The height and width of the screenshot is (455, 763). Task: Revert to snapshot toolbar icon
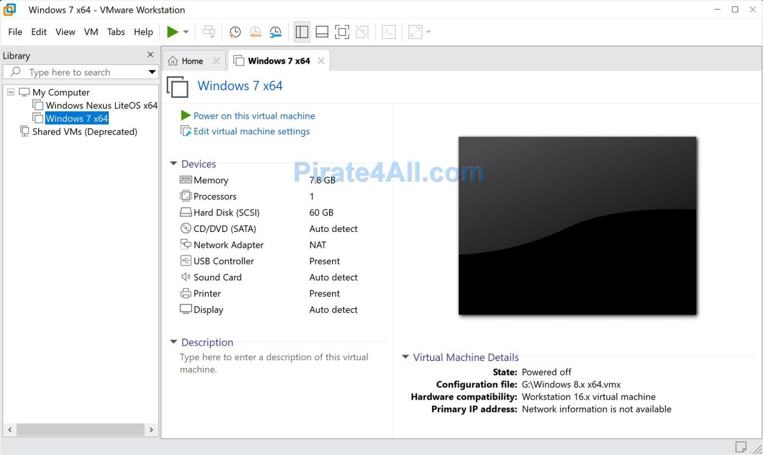(x=255, y=32)
